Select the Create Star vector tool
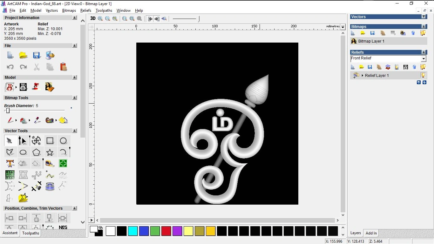The width and height of the screenshot is (434, 244). point(50,152)
